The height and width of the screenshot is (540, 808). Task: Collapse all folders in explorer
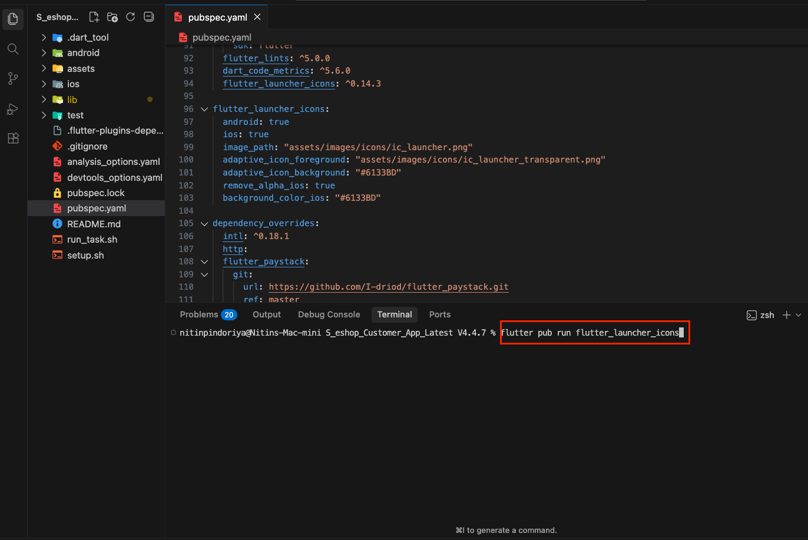click(149, 17)
